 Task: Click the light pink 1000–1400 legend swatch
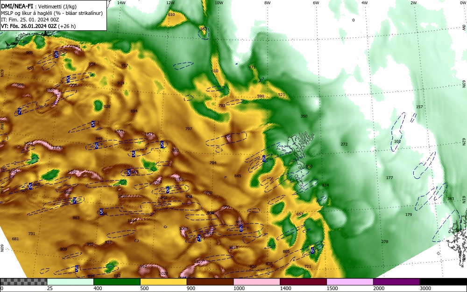[x=257, y=282]
